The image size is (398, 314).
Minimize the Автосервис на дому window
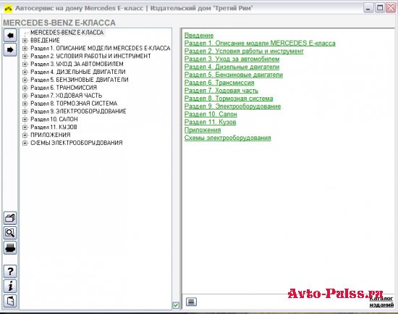coord(368,8)
